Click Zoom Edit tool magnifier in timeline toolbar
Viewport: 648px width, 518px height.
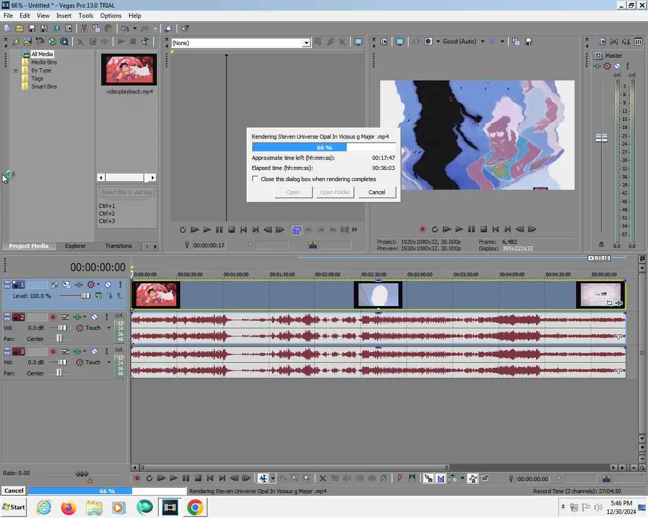coord(306,478)
